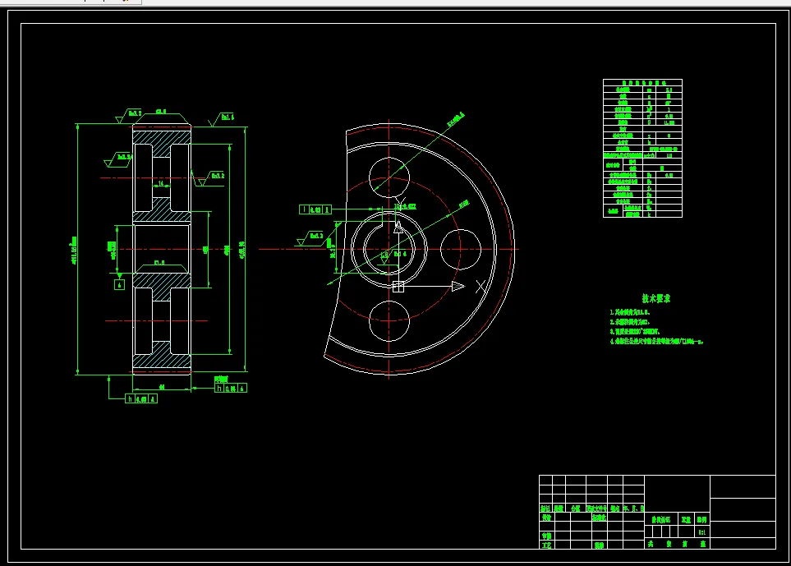
Task: Select the keyway width dimension "10±0.022"
Action: (406, 206)
